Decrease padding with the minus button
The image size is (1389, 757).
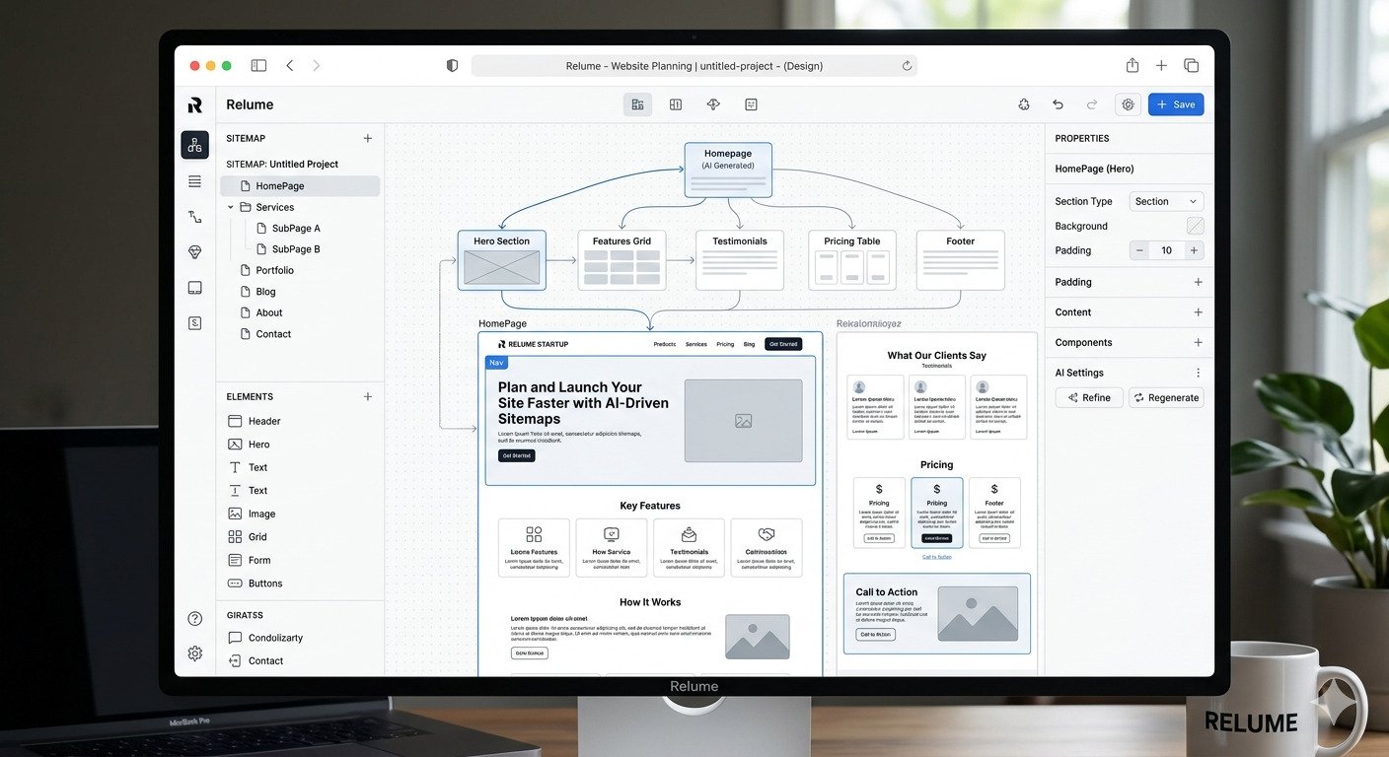(1139, 250)
